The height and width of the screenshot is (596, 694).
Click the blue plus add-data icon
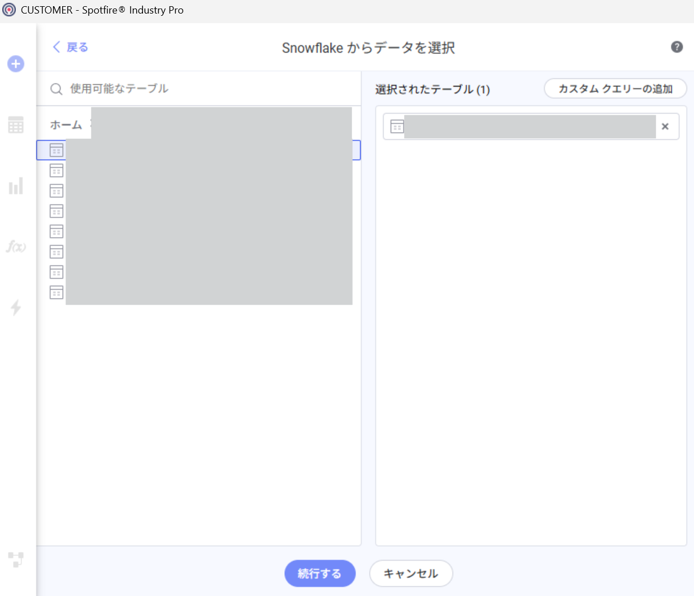pyautogui.click(x=16, y=64)
